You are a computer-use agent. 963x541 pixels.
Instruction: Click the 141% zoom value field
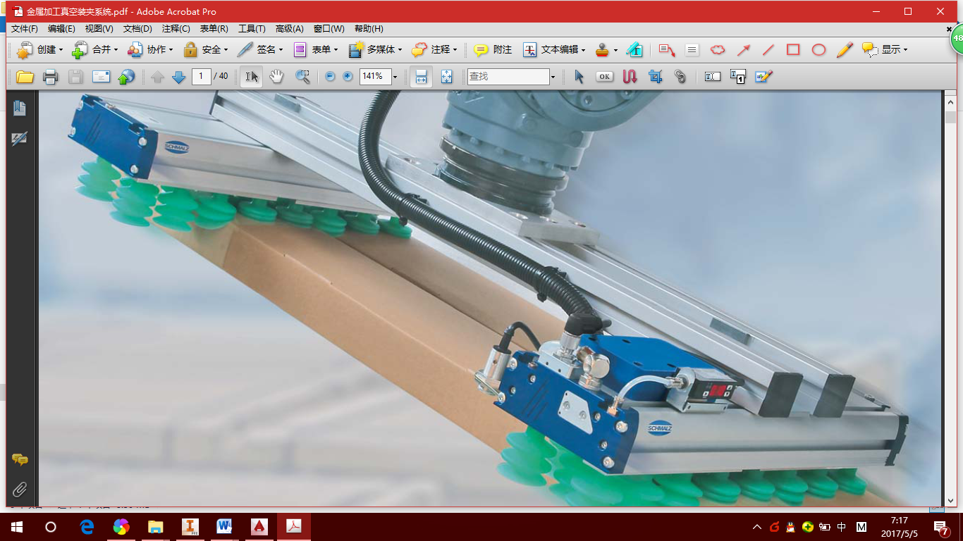coord(374,76)
